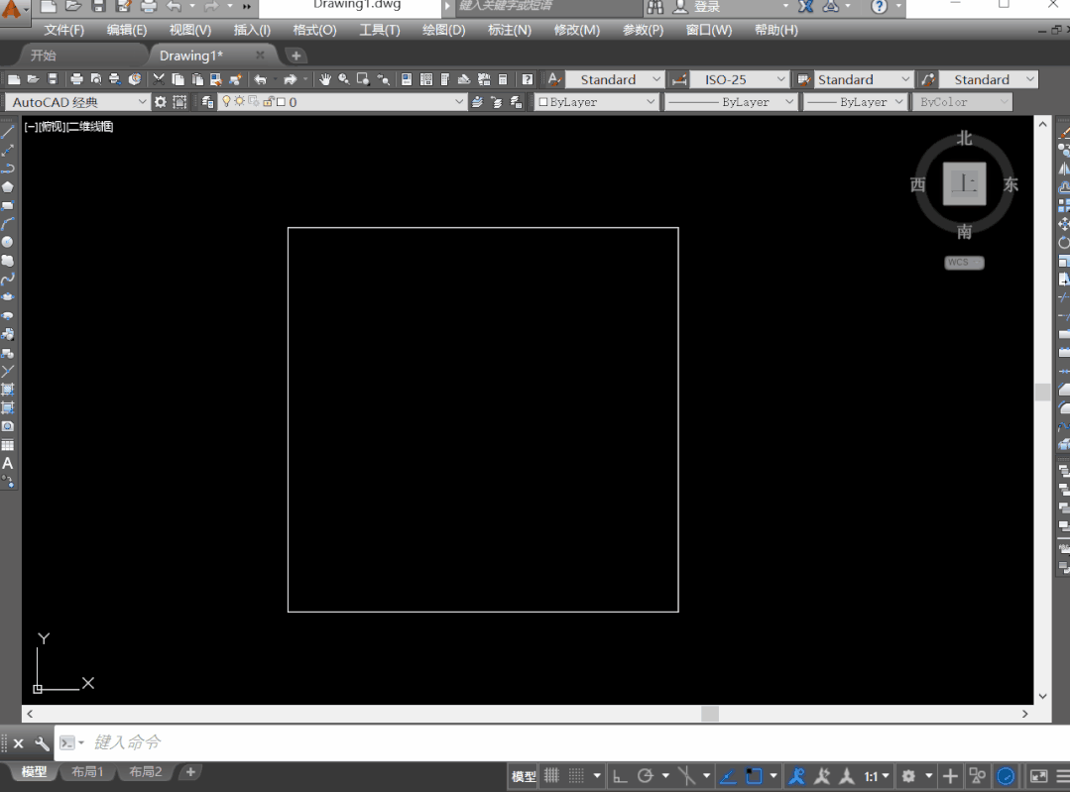Viewport: 1070px width, 792px height.
Task: Switch to the 布局1 layout tab
Action: coord(87,772)
